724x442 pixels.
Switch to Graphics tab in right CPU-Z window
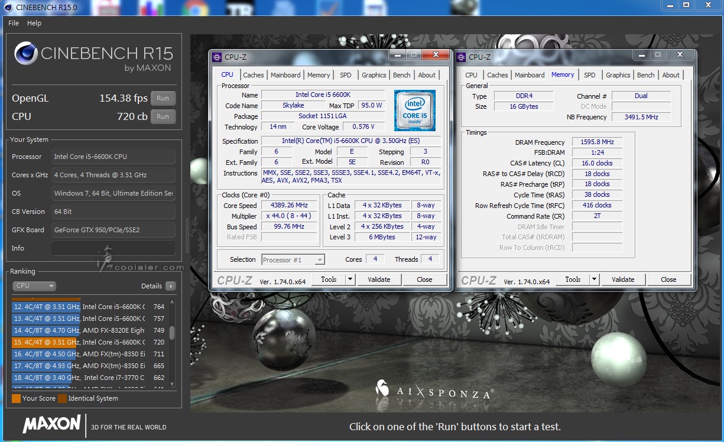pos(618,75)
